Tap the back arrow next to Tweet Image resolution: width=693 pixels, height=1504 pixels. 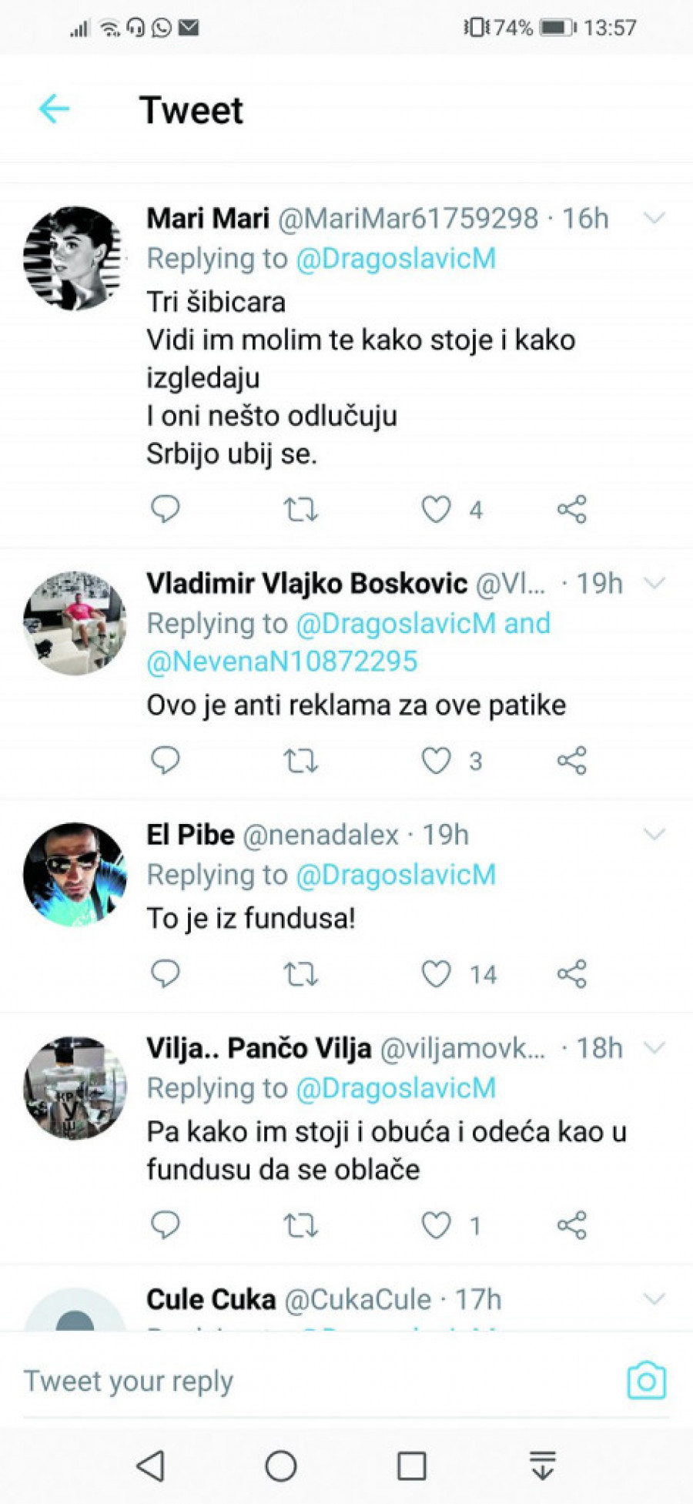pos(55,109)
